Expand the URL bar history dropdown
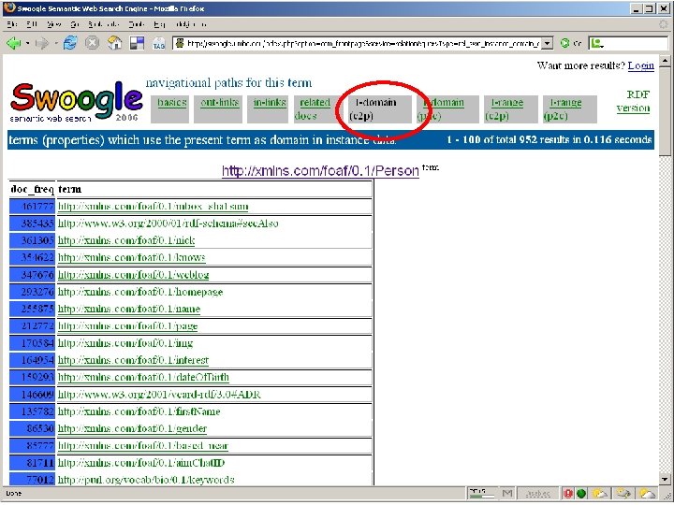 pos(547,43)
